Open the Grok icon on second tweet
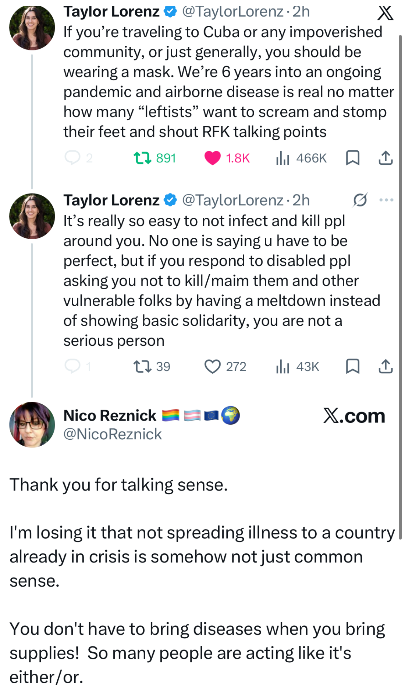This screenshot has width=405, height=694. (360, 200)
